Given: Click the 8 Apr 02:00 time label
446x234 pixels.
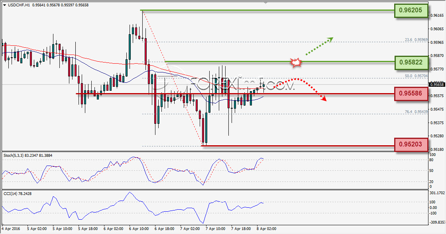Looking at the screenshot, I should [266, 228].
